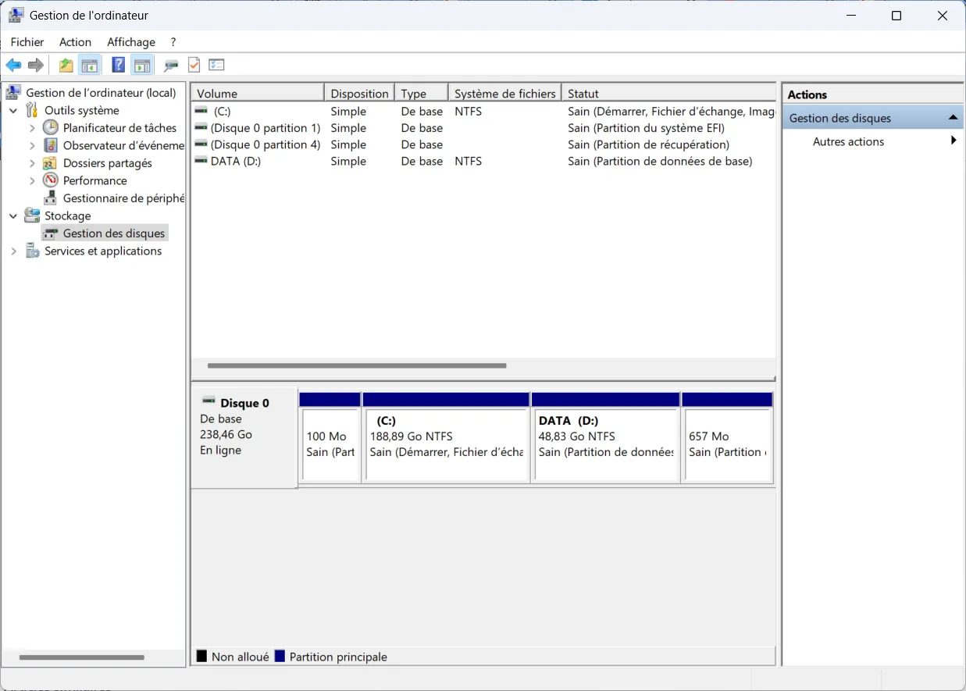Select Gestion des disques in the tree
Viewport: 966px width, 691px height.
tap(114, 233)
